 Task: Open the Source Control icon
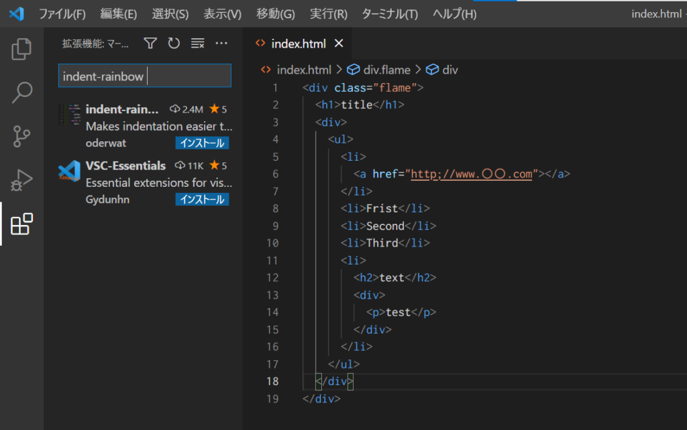(21, 137)
